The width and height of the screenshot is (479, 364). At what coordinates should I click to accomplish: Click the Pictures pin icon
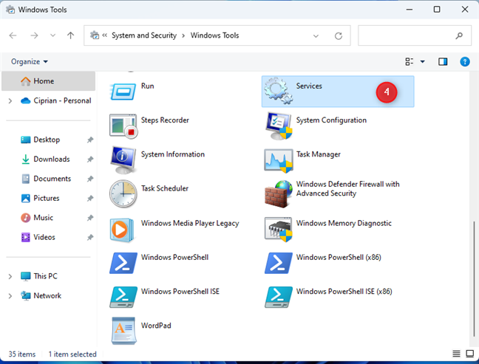(90, 199)
